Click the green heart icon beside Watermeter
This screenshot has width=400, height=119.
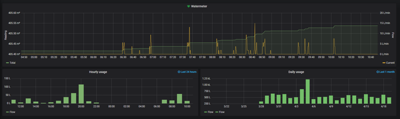[x=188, y=6]
